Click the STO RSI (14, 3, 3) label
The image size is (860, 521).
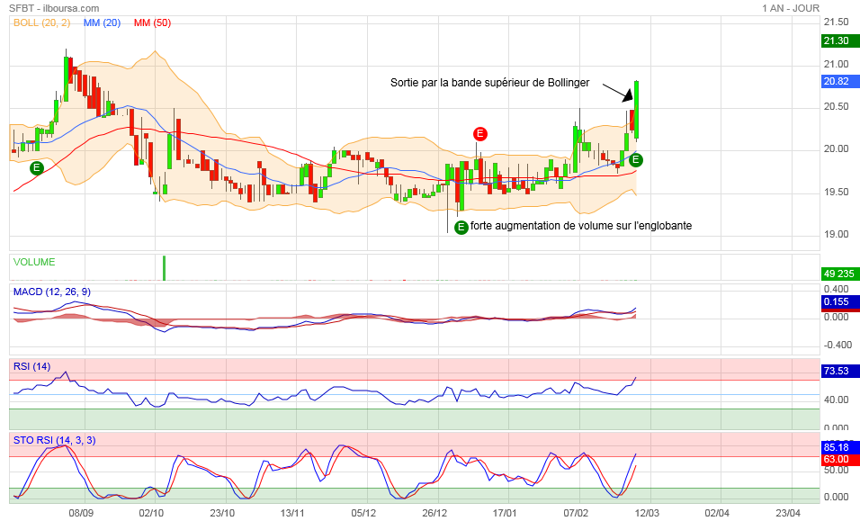pyautogui.click(x=54, y=440)
